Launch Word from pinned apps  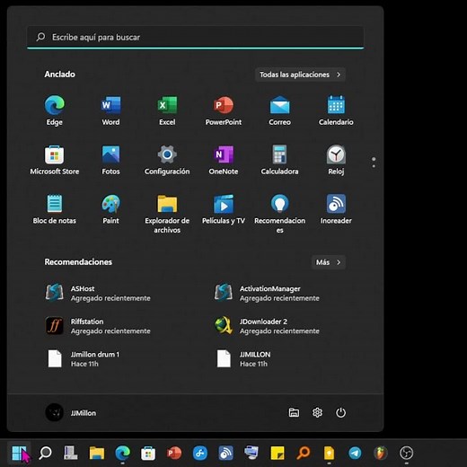click(110, 110)
